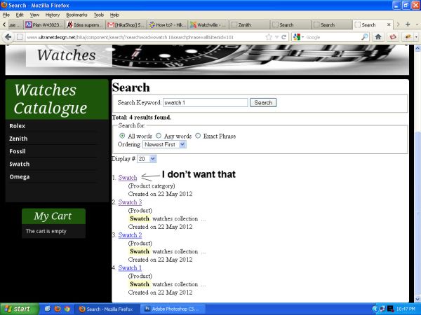The image size is (421, 315).
Task: Close the active Search tab
Action: point(389,24)
